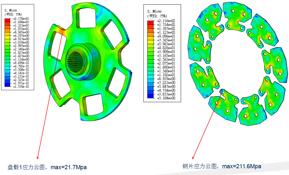Click the 钢片应力云图 max=211.6Mpa caption
The image size is (289, 175).
[222, 166]
